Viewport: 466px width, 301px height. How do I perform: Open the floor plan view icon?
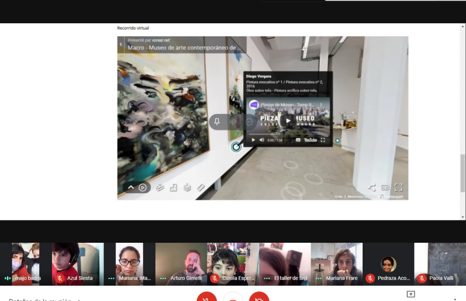click(x=173, y=187)
